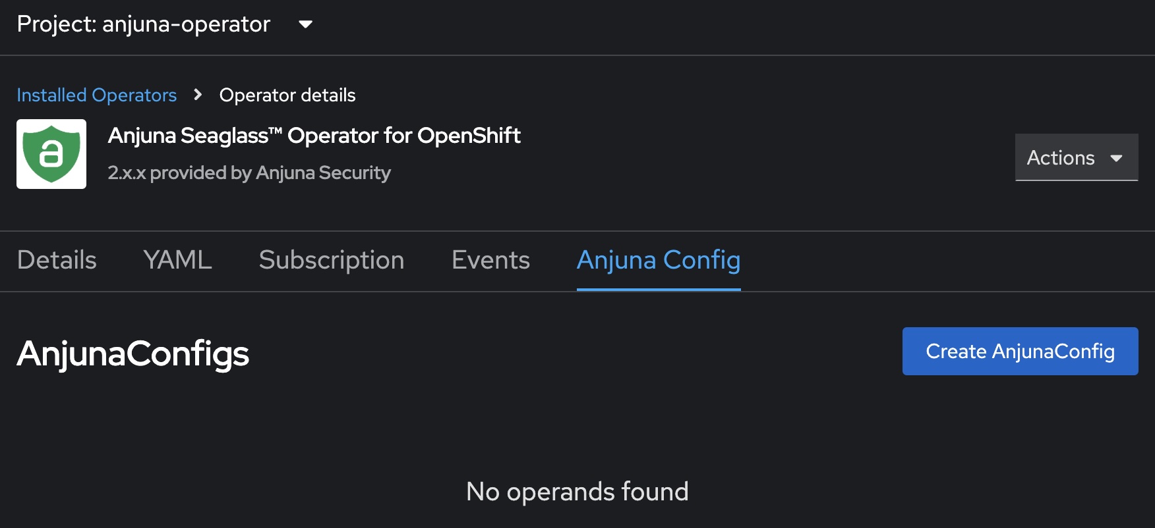This screenshot has width=1155, height=528.
Task: Select the Anjuna Config tab
Action: (658, 261)
